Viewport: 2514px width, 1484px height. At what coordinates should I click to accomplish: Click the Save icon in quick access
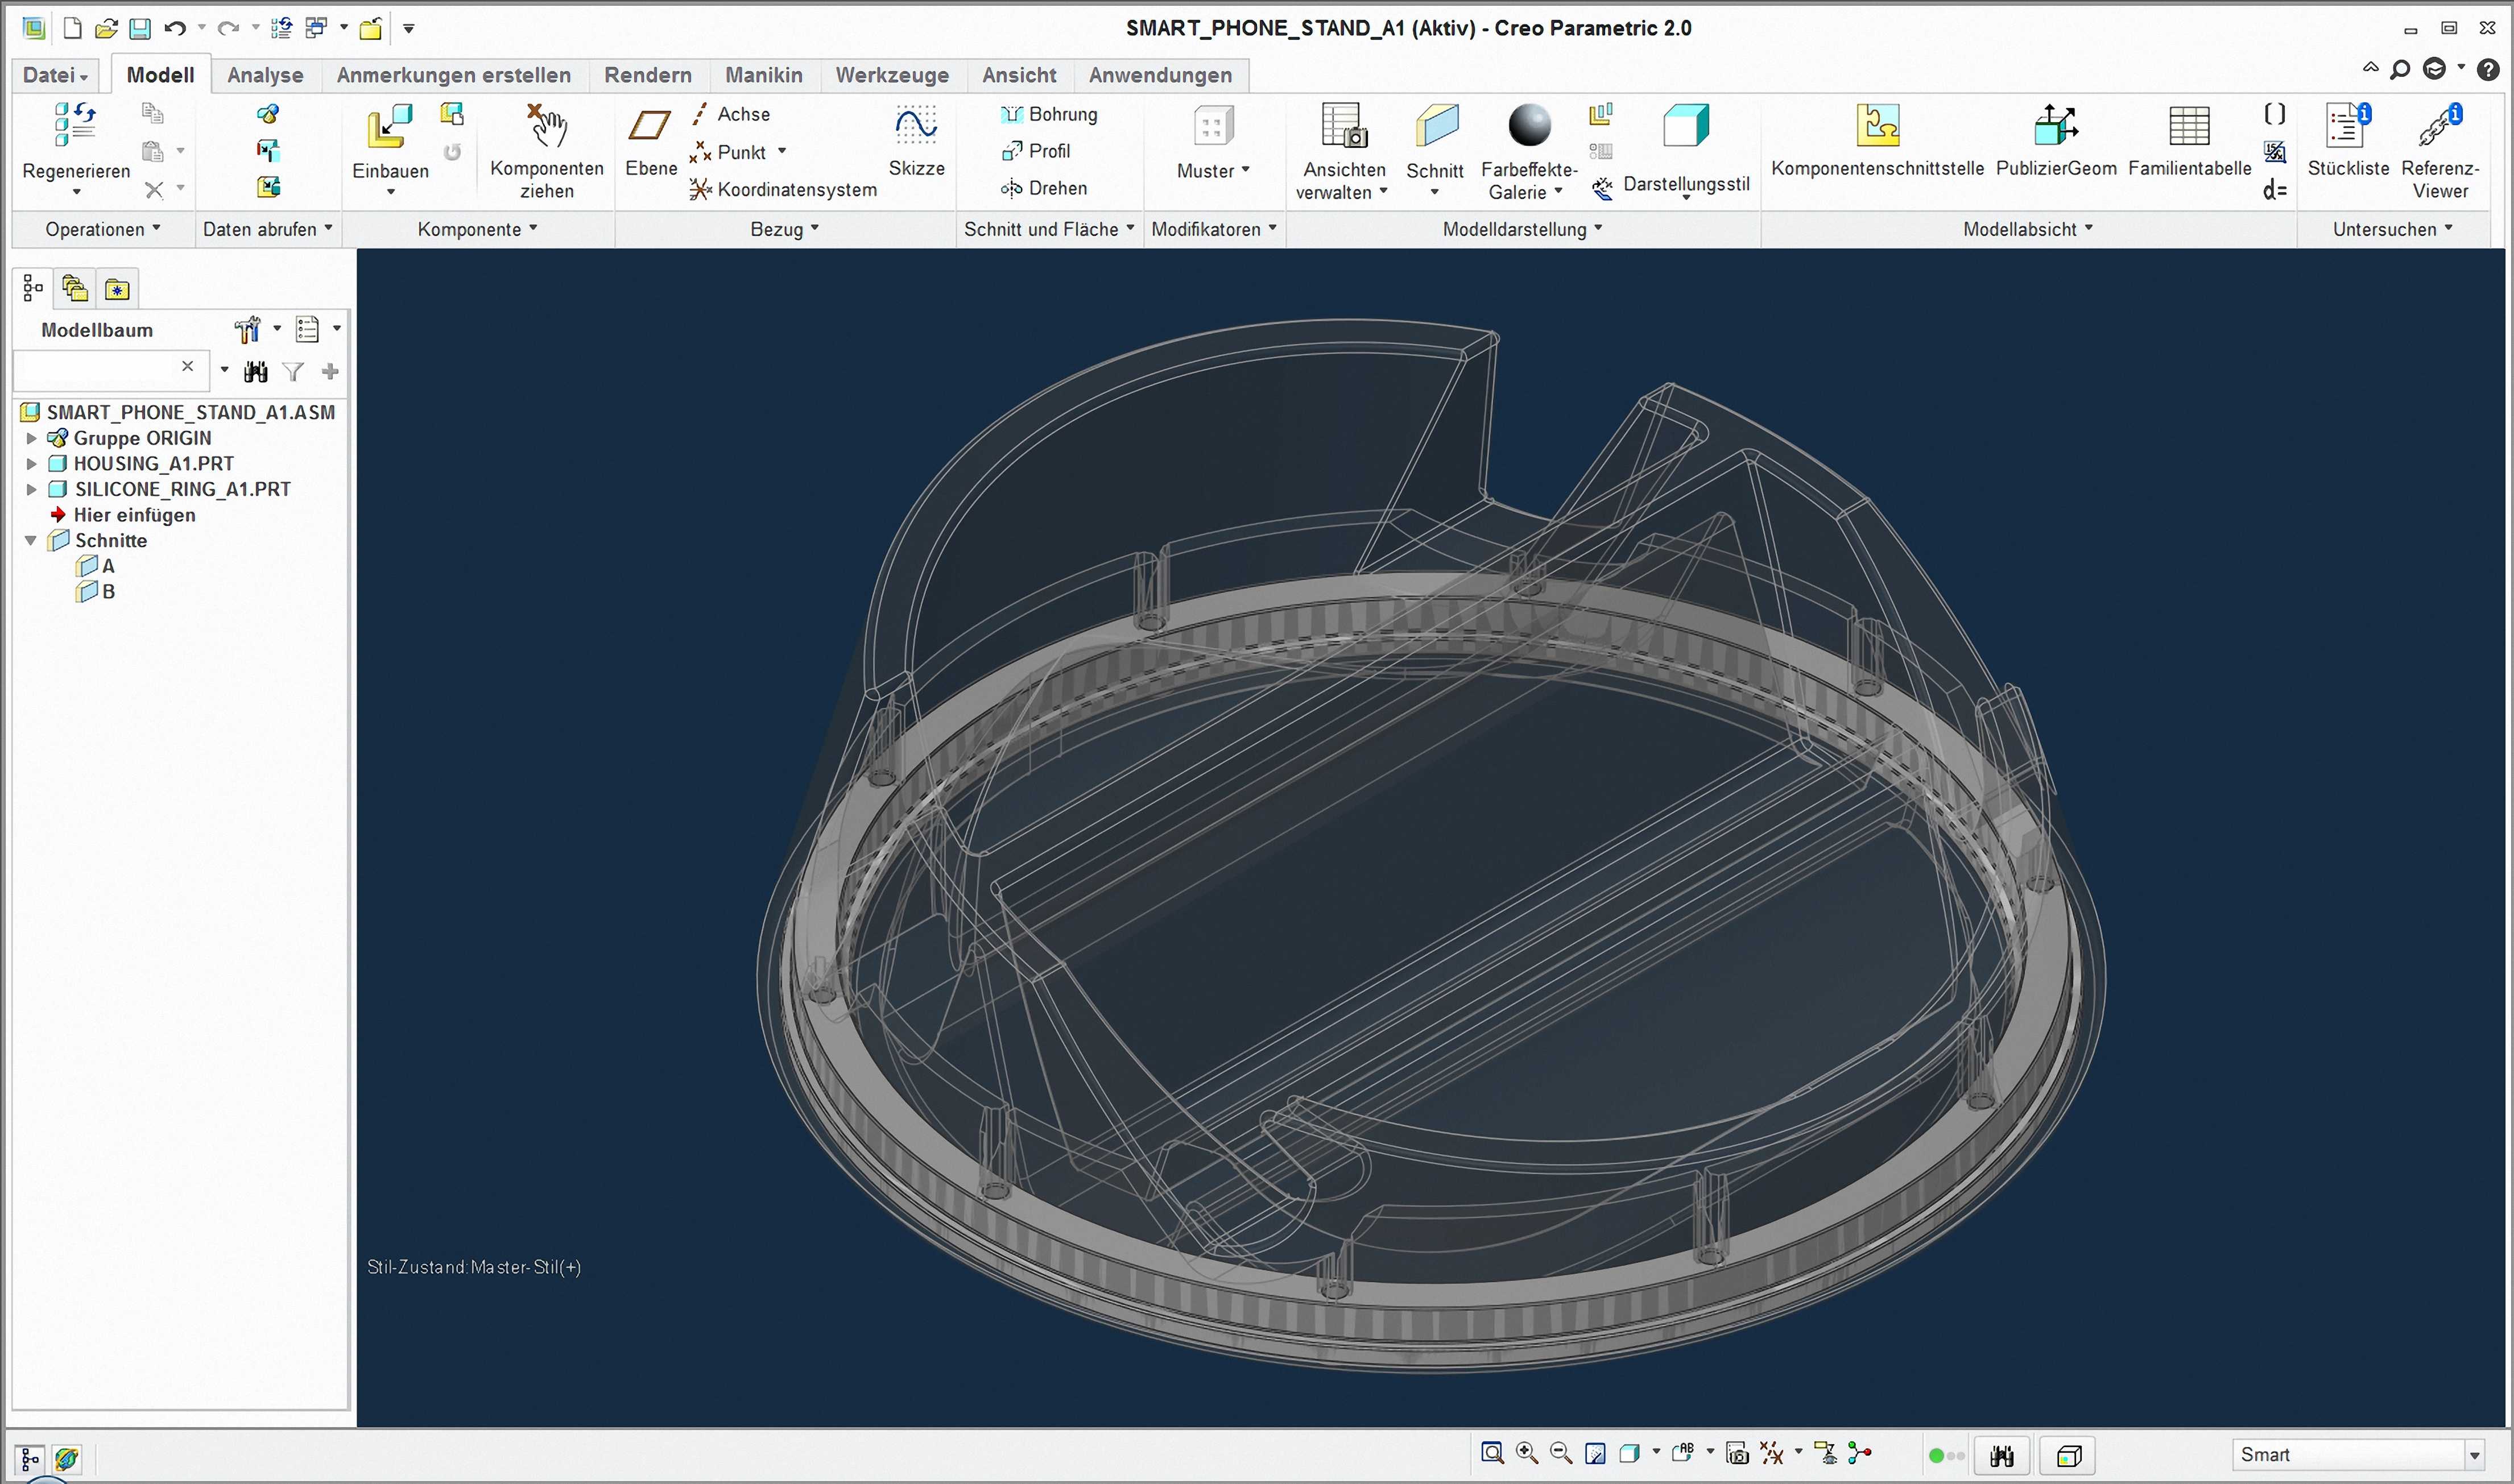(140, 28)
